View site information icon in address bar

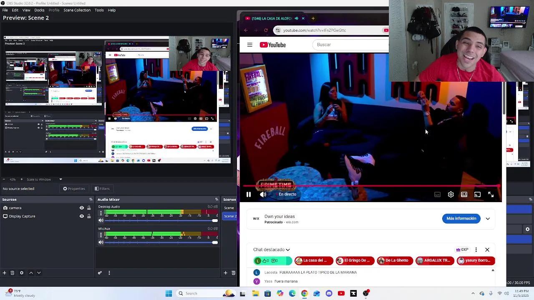point(278,30)
